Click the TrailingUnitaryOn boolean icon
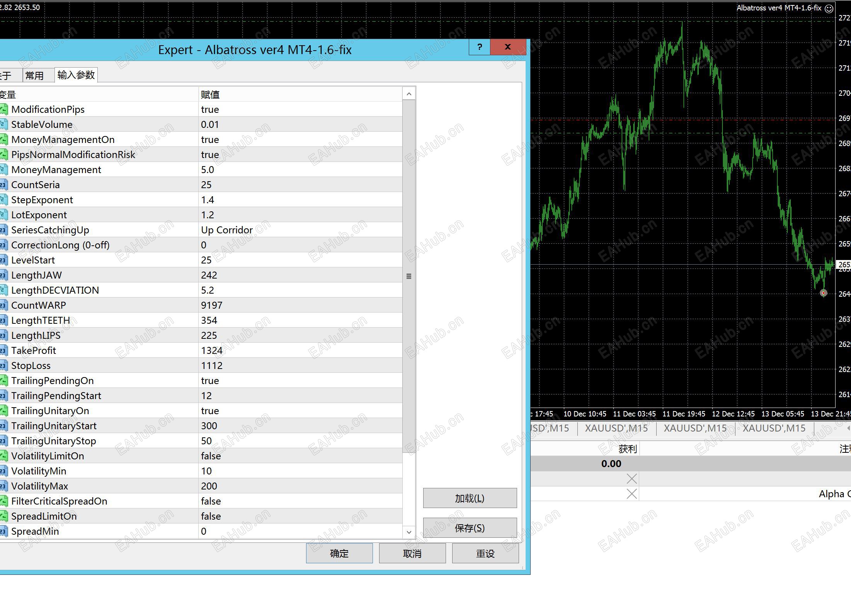The height and width of the screenshot is (605, 851). tap(3, 411)
